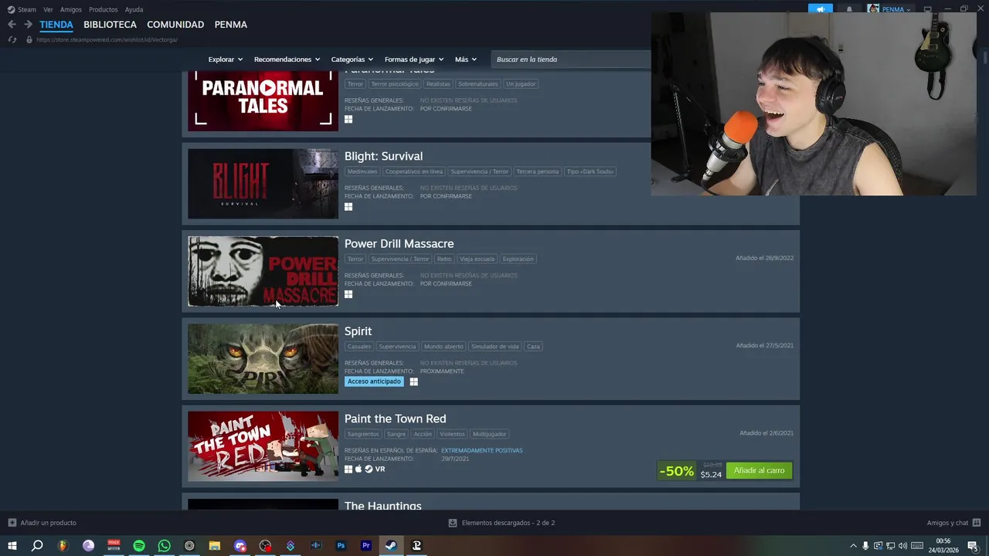Click the 'Terror psicológico' tag
The height and width of the screenshot is (556, 989).
pos(394,83)
